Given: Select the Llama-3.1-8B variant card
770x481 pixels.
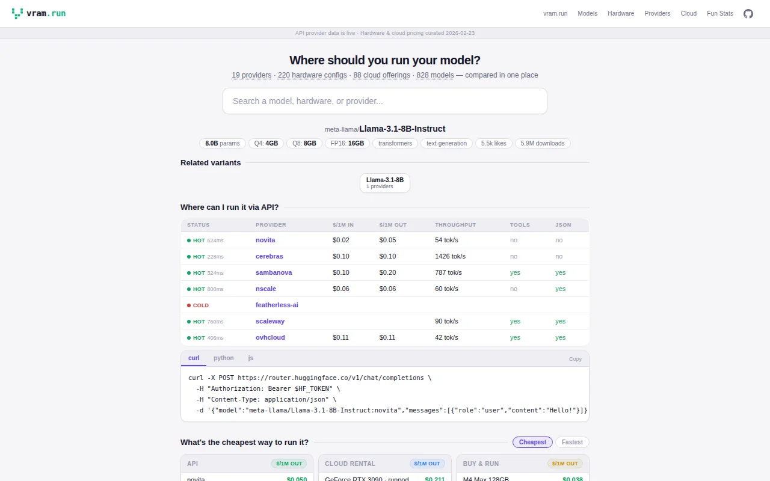Looking at the screenshot, I should [385, 183].
